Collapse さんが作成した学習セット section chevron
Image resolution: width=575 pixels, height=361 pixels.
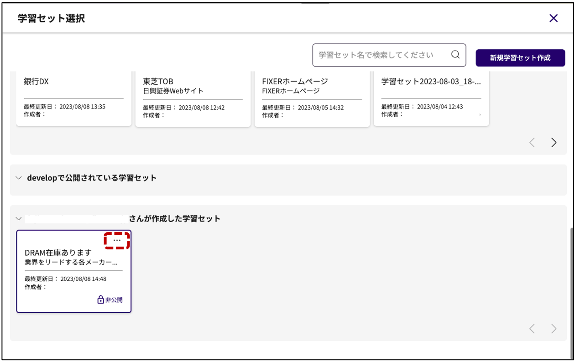(x=19, y=219)
